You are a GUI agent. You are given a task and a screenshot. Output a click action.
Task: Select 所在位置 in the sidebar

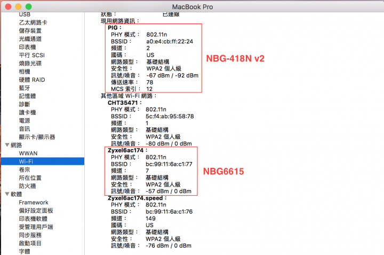pyautogui.click(x=30, y=177)
